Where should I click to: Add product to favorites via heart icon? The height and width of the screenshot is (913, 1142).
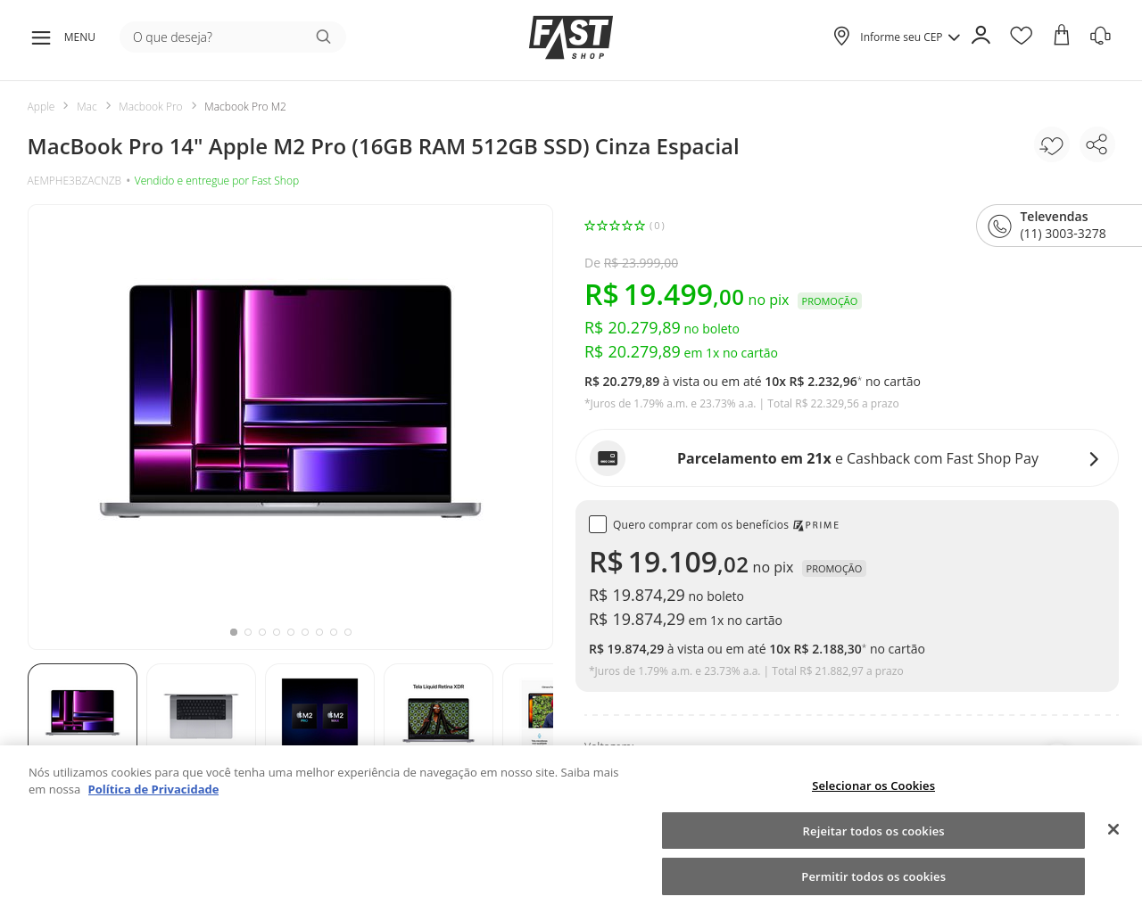click(1052, 144)
